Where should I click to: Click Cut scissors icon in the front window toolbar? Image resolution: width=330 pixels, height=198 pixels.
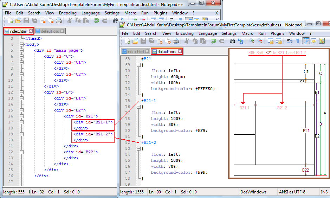(186, 41)
